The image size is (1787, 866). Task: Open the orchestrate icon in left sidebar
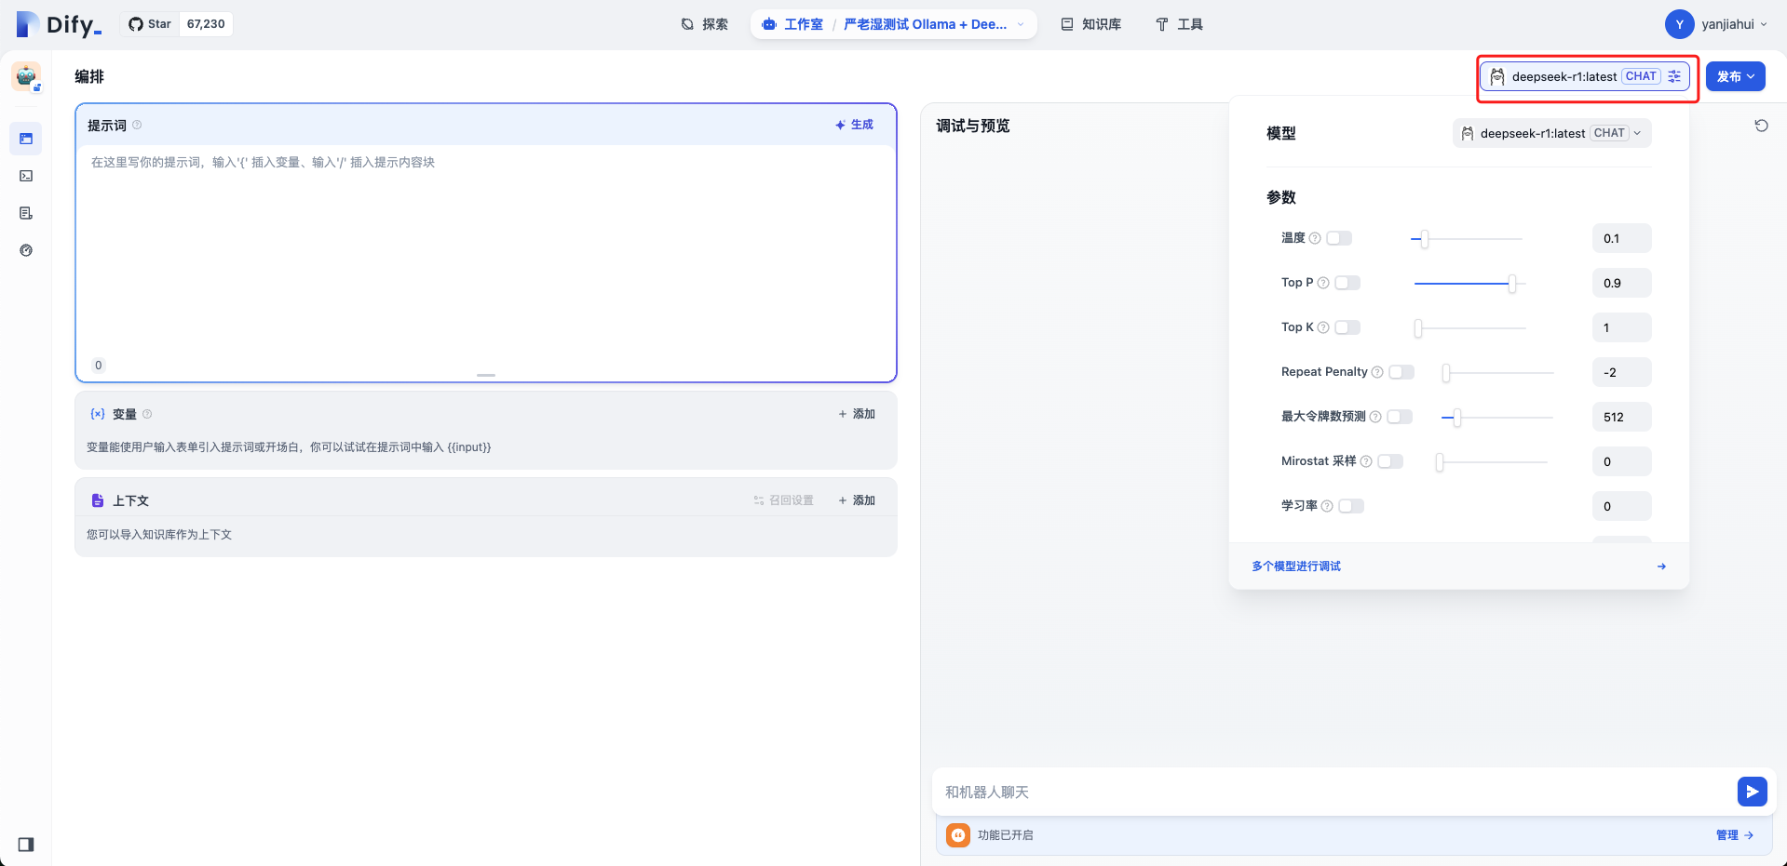click(26, 139)
